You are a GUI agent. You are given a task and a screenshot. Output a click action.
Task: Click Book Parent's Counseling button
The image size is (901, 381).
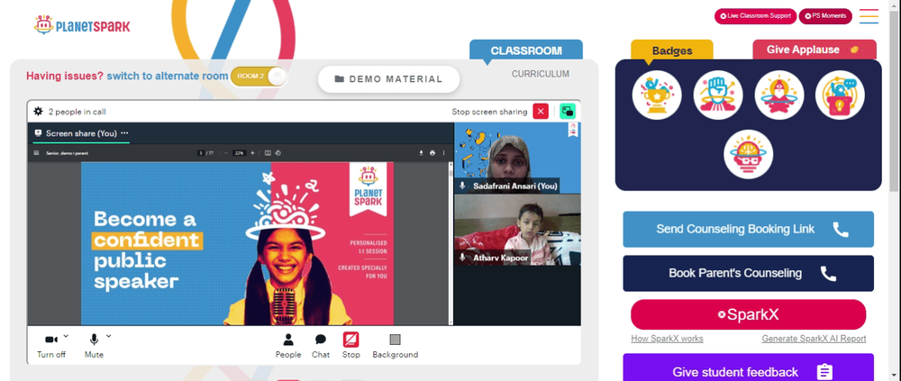tap(748, 274)
